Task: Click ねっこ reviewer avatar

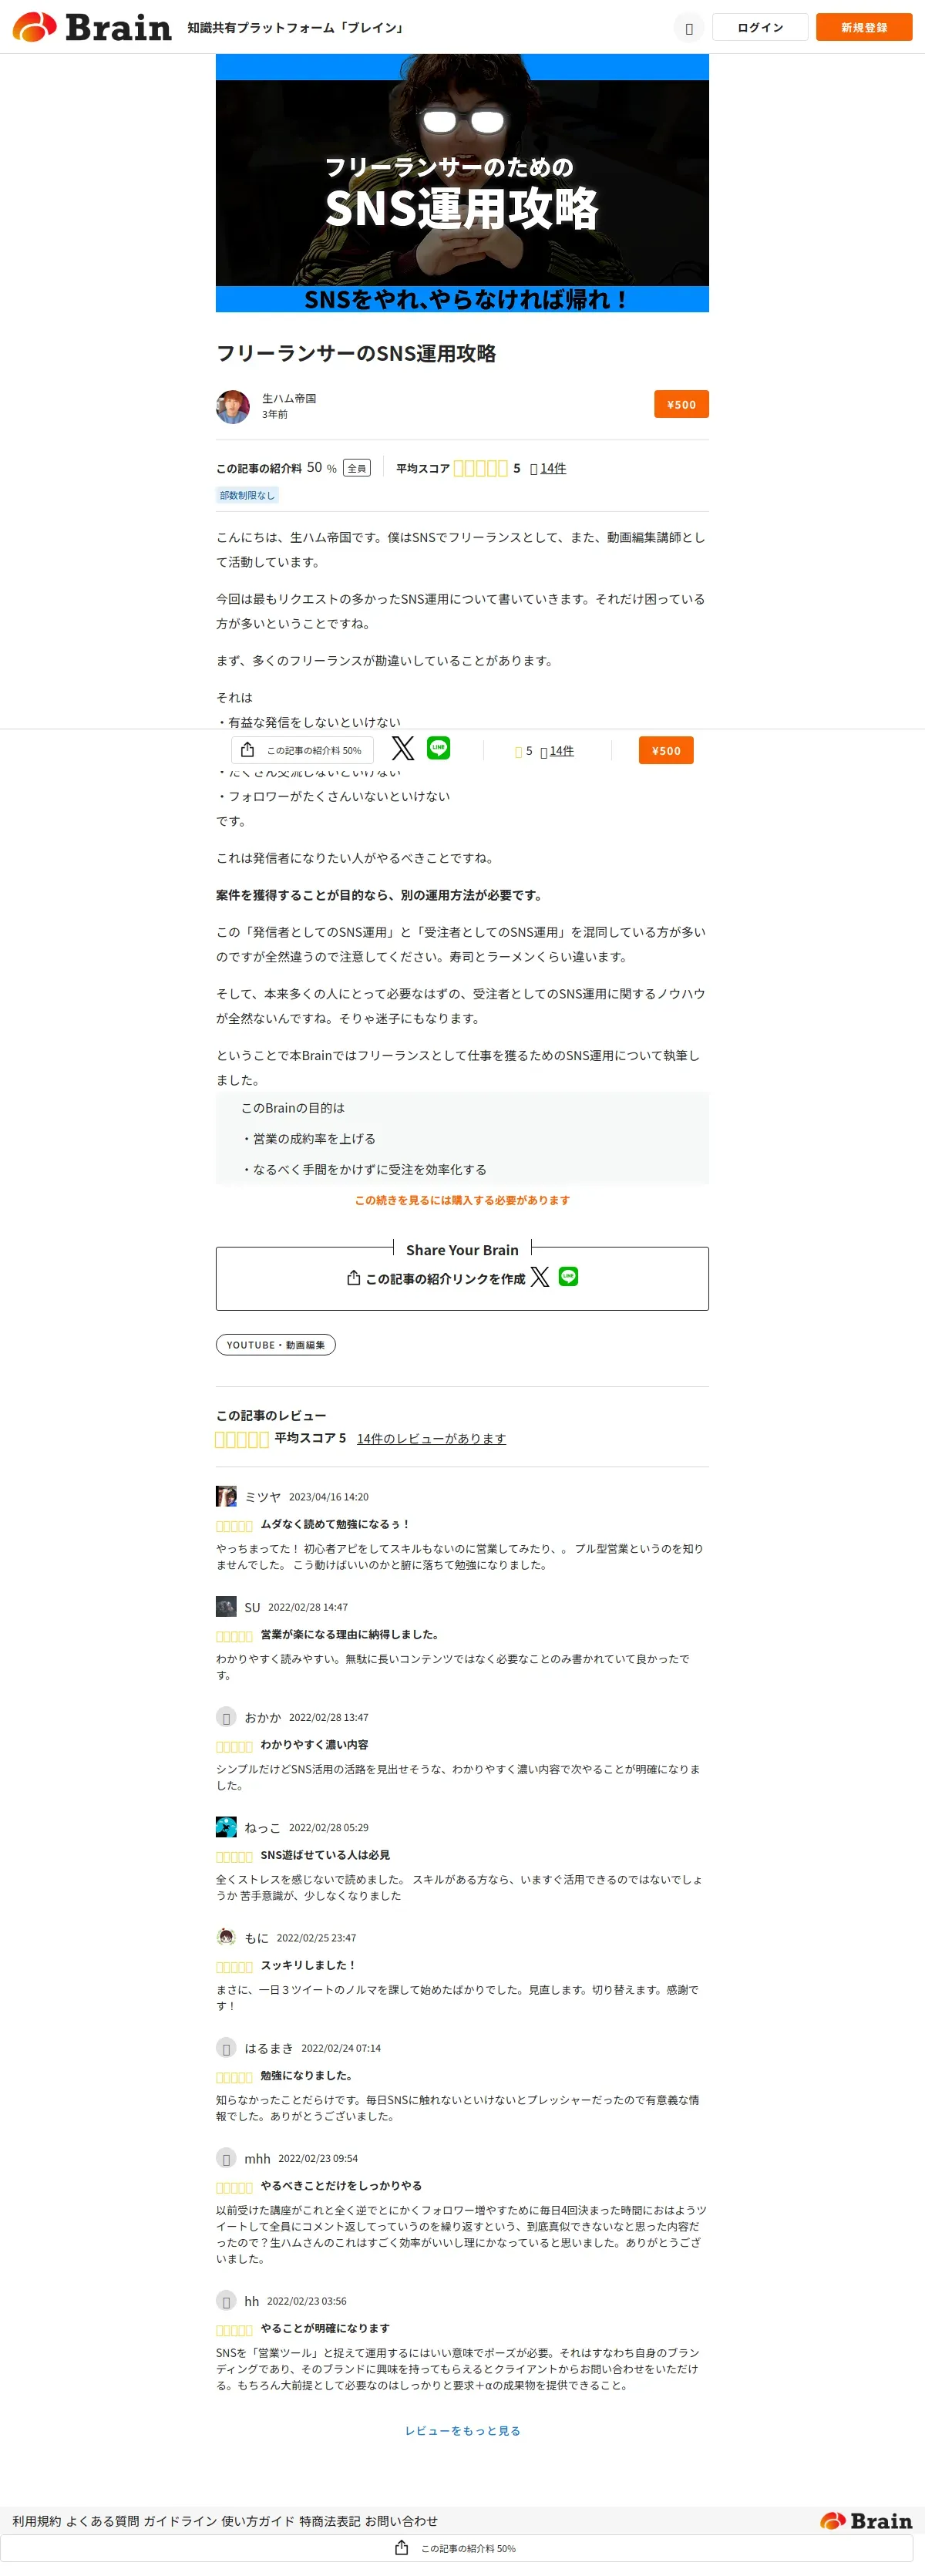Action: (x=226, y=1827)
